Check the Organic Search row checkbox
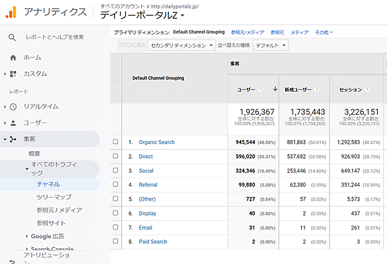Viewport: 387px width, 264px height. pos(115,142)
